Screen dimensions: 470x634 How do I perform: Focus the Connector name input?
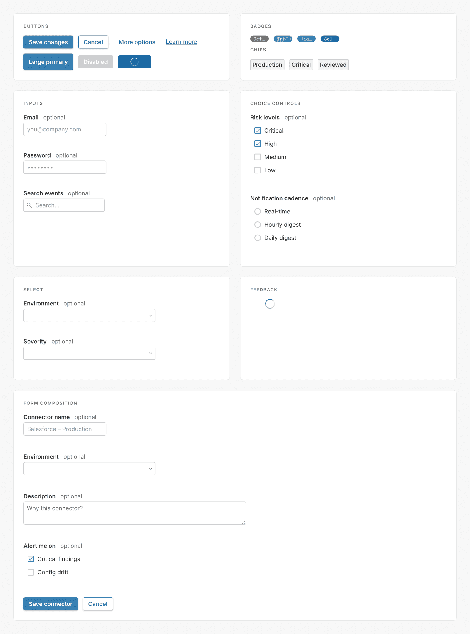point(65,429)
